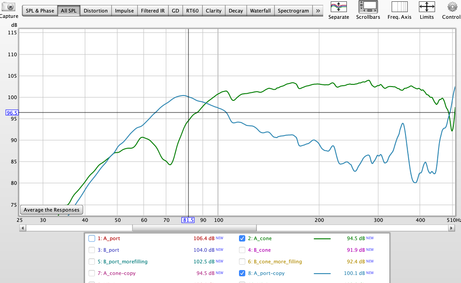Click the 96.5 dB cursor readout
The height and width of the screenshot is (283, 461).
click(12, 112)
